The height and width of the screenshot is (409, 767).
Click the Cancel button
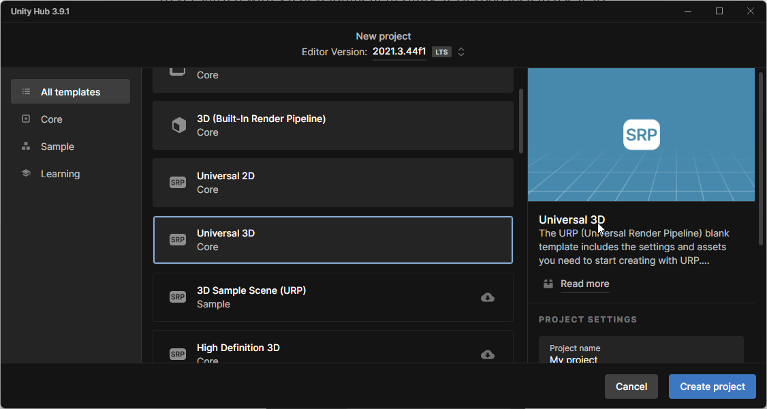coord(631,387)
